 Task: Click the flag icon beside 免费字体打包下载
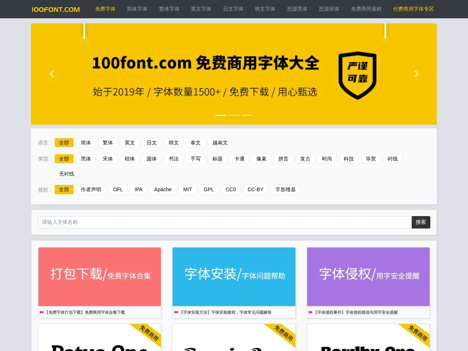41,312
